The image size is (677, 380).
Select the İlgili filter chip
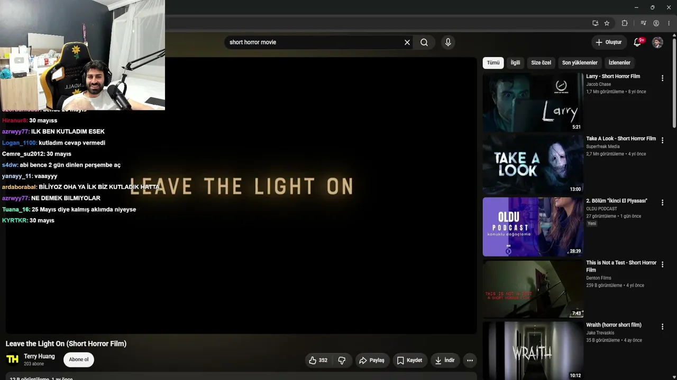[515, 63]
